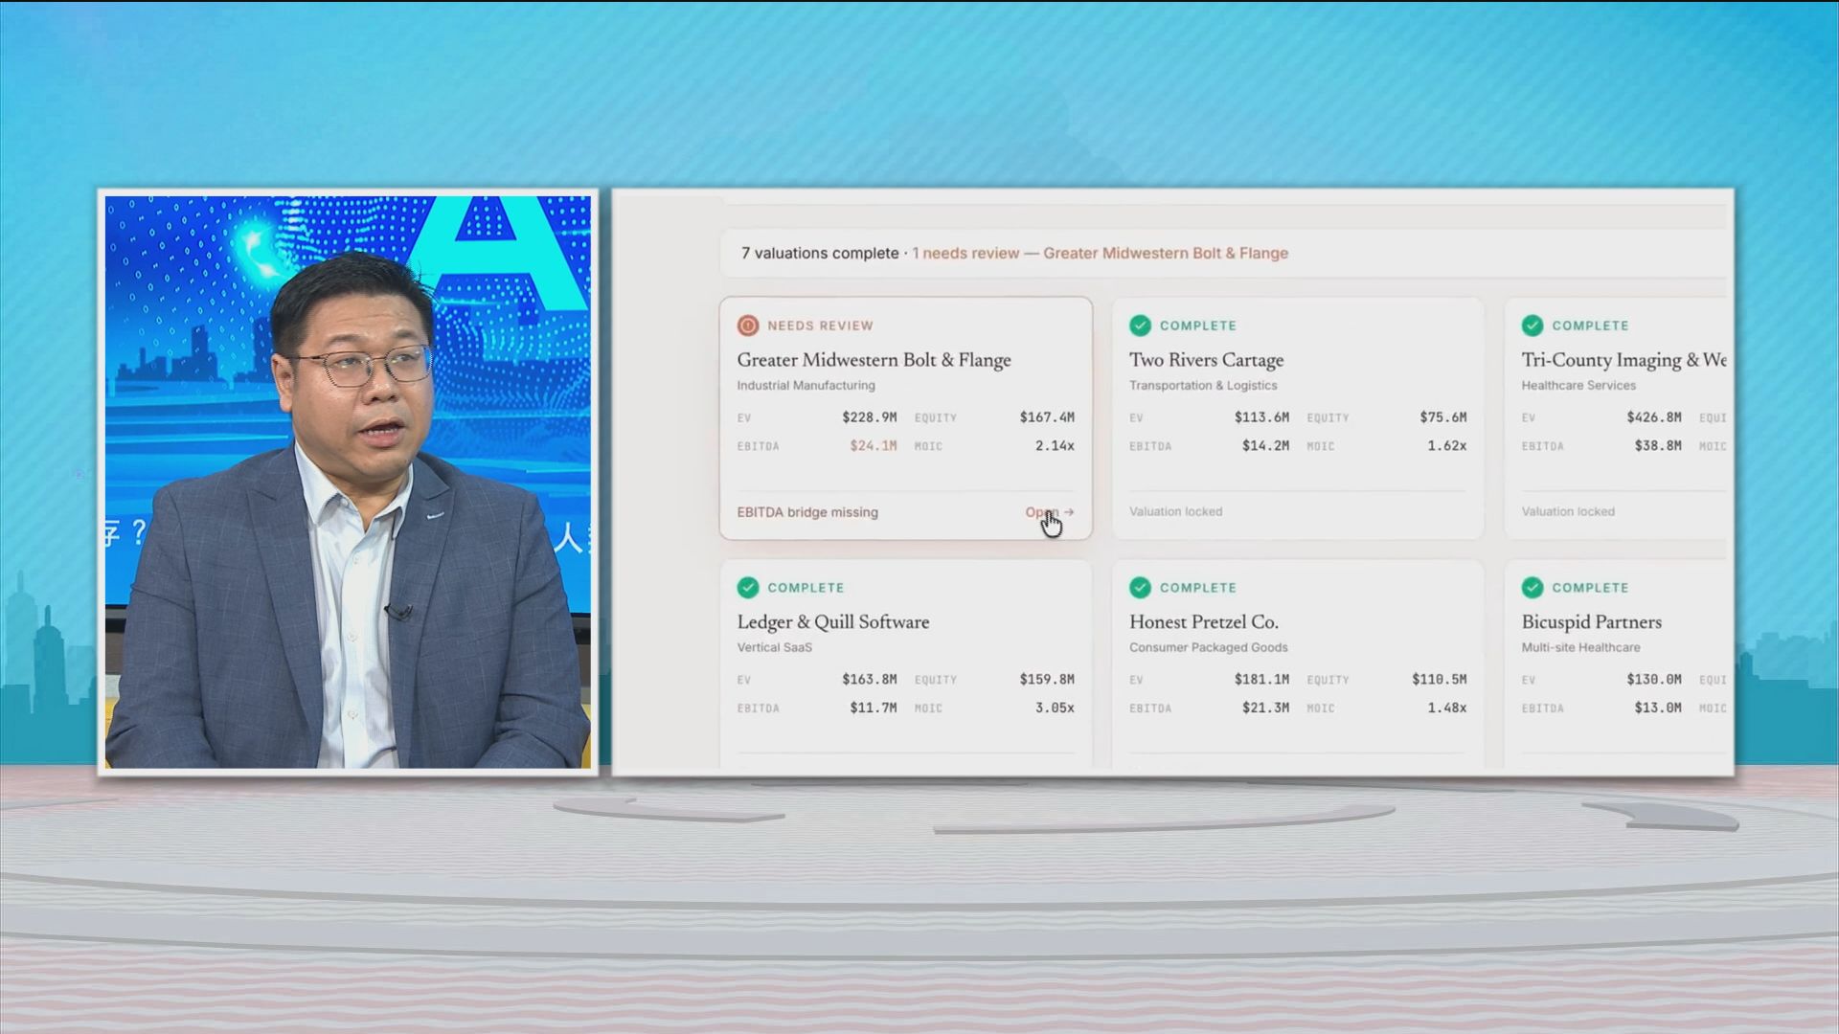Click Two Rivers Cartage MOIC 1.62x
The image size is (1839, 1034).
click(x=1446, y=446)
